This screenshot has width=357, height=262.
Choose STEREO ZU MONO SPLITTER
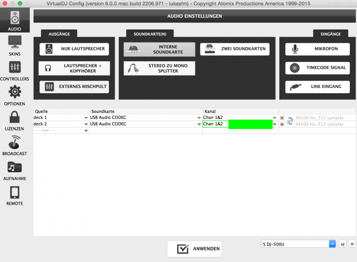[x=159, y=68]
